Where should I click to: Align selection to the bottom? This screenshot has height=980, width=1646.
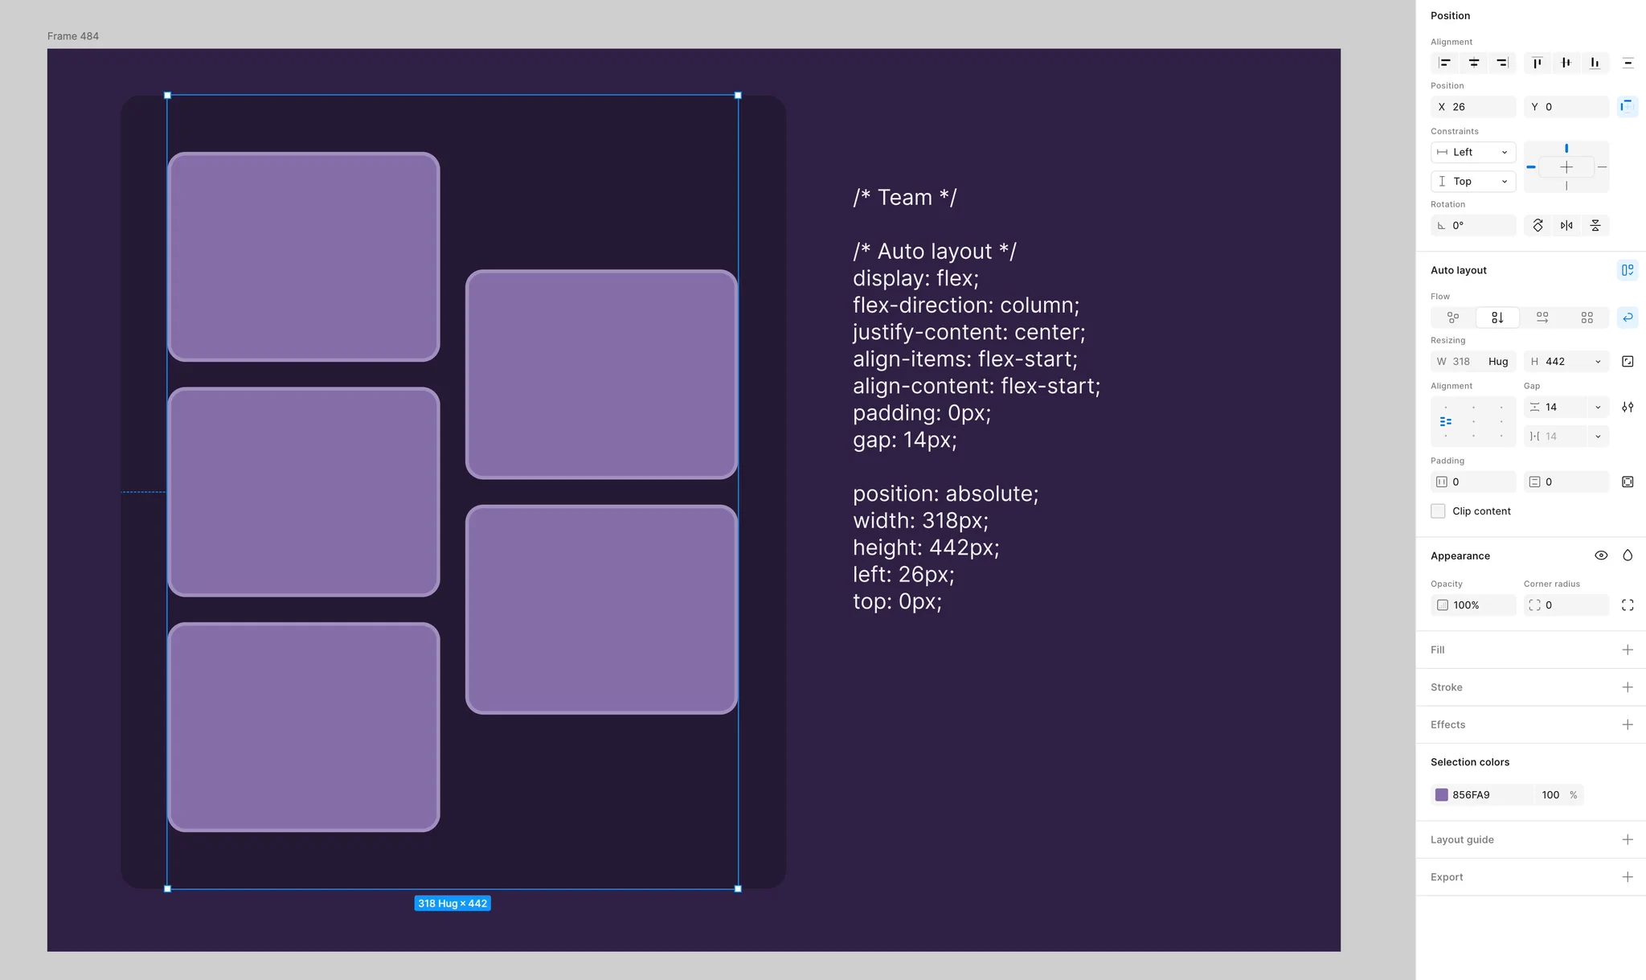(x=1595, y=63)
